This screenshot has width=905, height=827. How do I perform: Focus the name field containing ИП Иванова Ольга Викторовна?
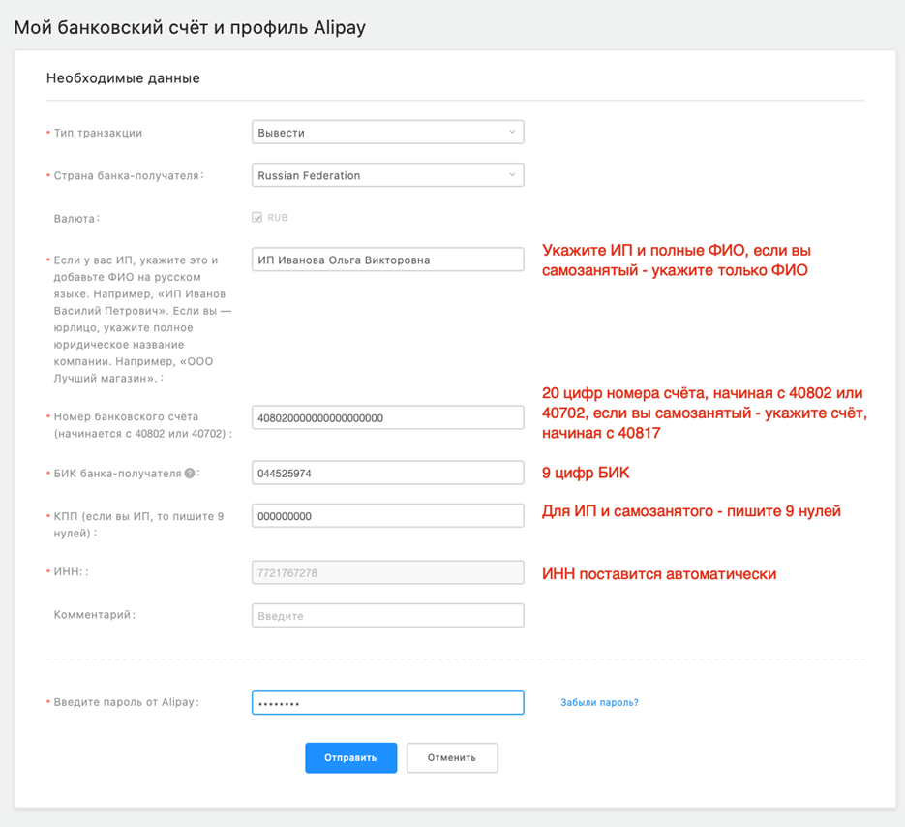point(387,260)
